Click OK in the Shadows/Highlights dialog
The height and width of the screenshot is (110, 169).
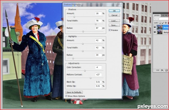(114, 11)
